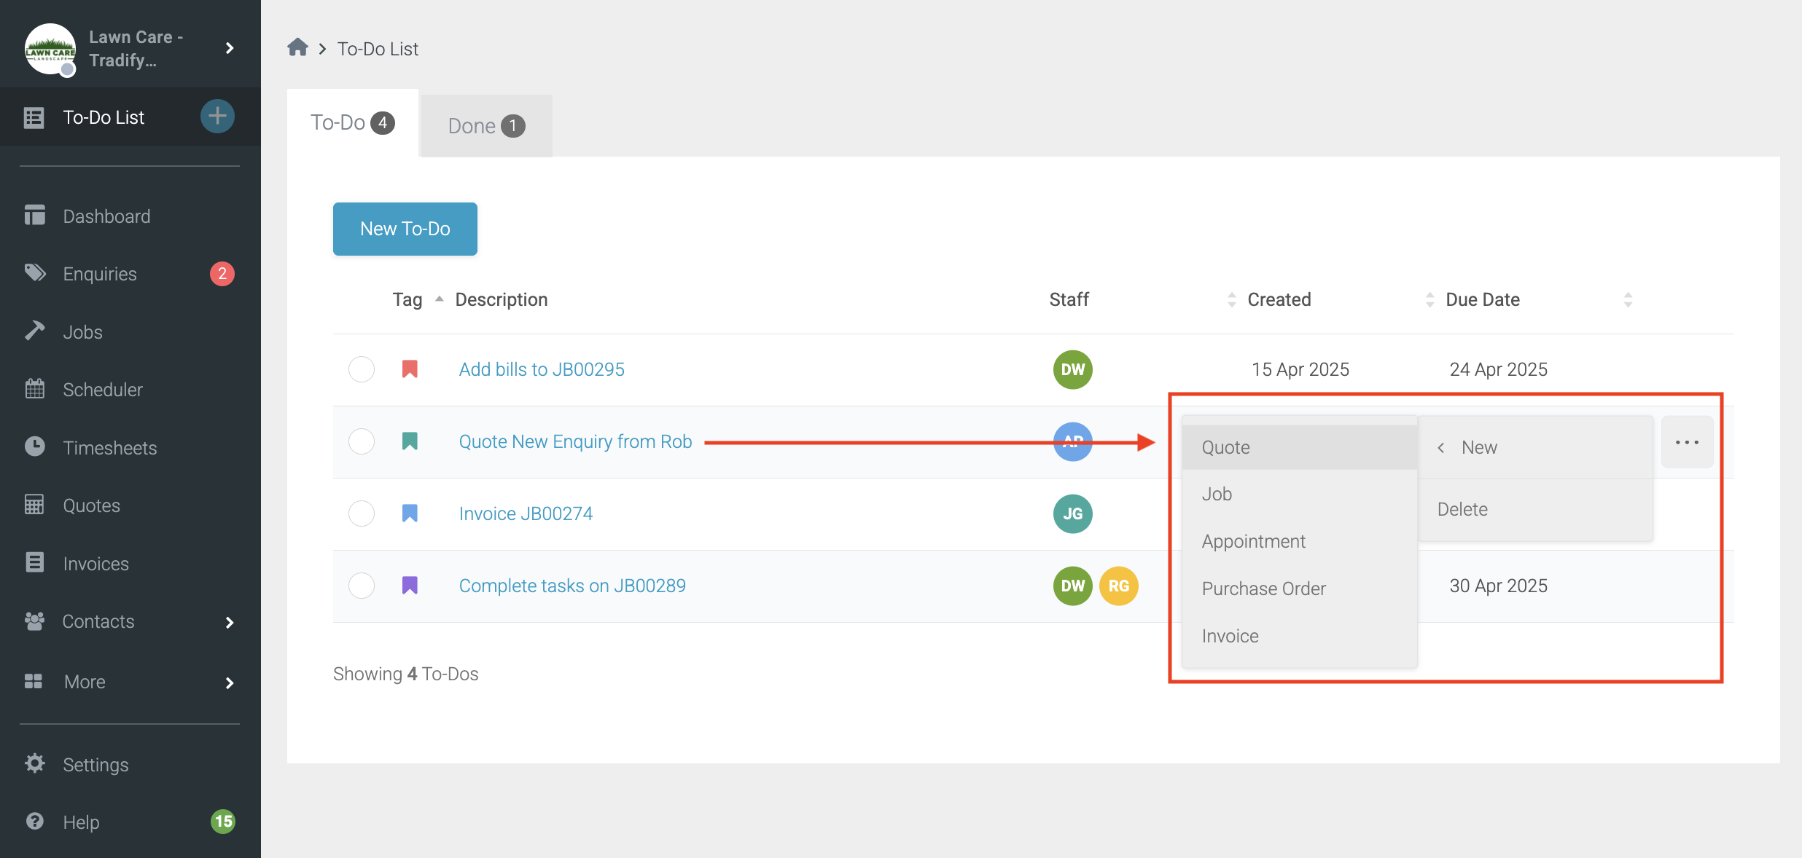Click the Settings gear icon

34,763
